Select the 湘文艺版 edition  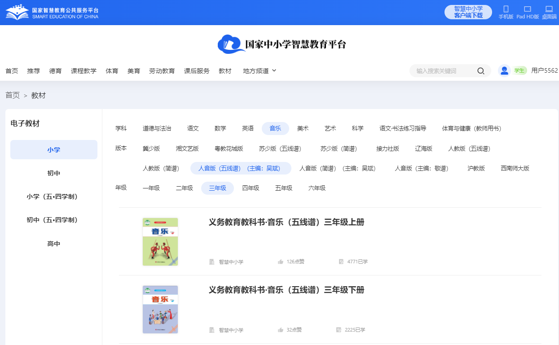click(x=187, y=148)
